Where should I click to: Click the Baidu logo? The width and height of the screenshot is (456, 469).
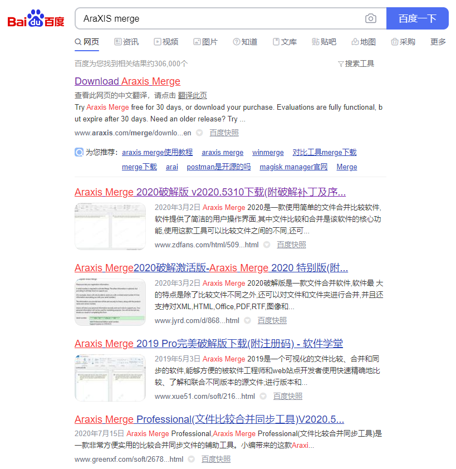36,18
